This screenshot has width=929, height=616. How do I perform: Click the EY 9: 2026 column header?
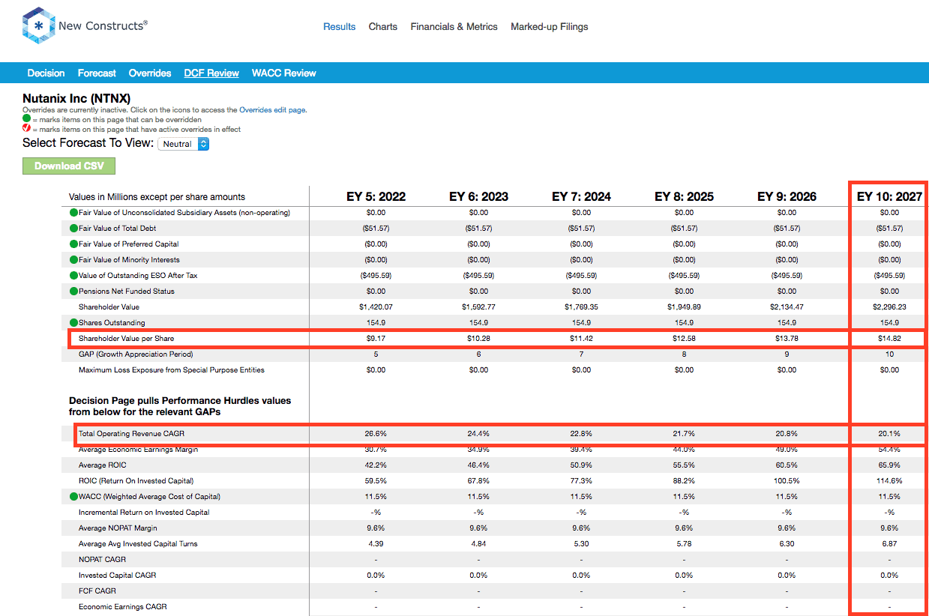pyautogui.click(x=787, y=197)
